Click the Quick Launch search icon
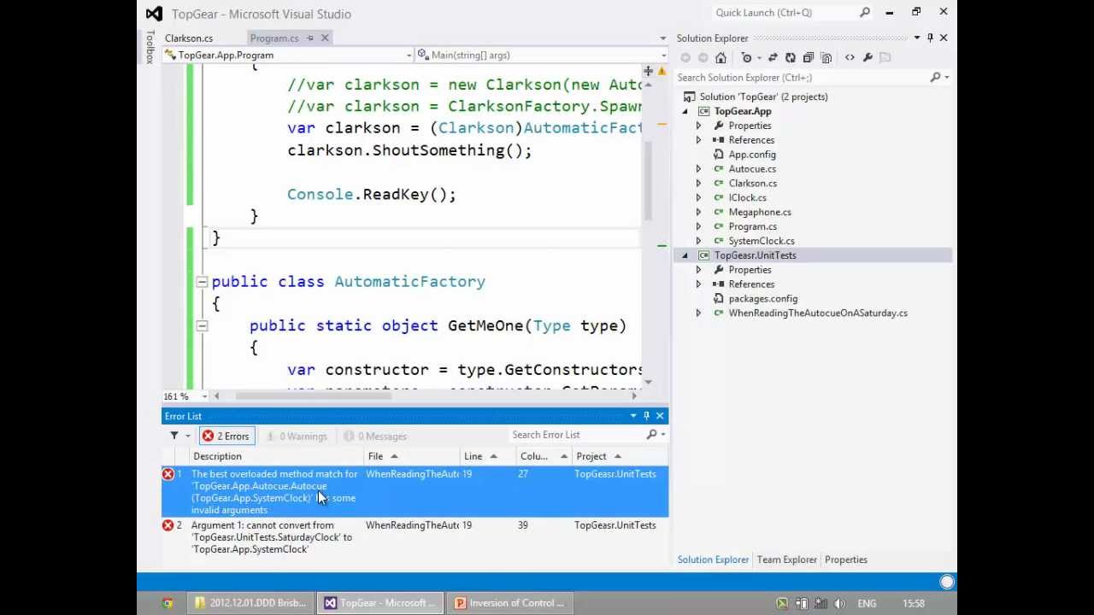Viewport: 1094px width, 615px height. pos(865,12)
